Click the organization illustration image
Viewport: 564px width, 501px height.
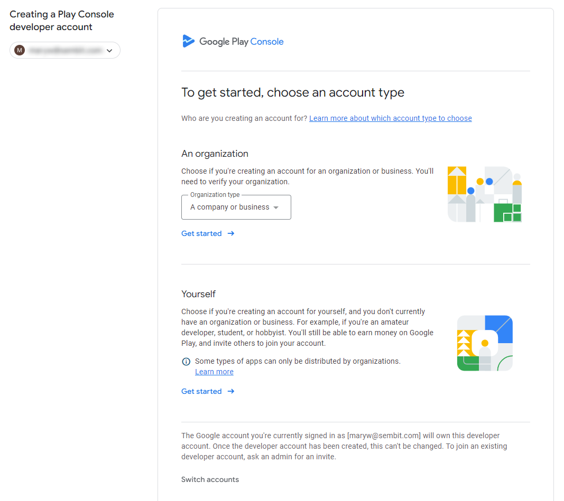click(485, 194)
